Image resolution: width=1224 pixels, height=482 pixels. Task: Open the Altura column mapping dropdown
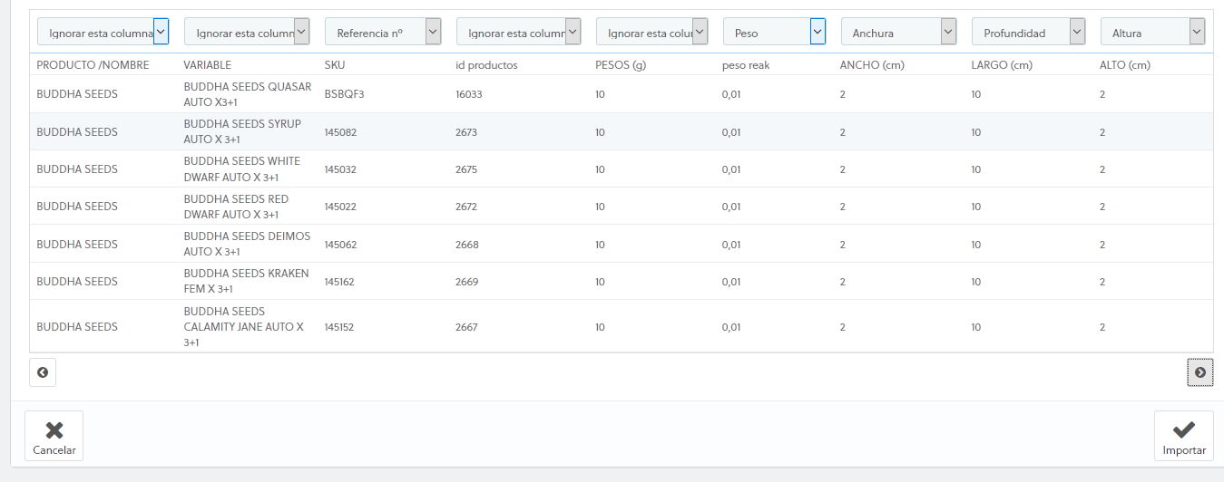pos(1152,32)
